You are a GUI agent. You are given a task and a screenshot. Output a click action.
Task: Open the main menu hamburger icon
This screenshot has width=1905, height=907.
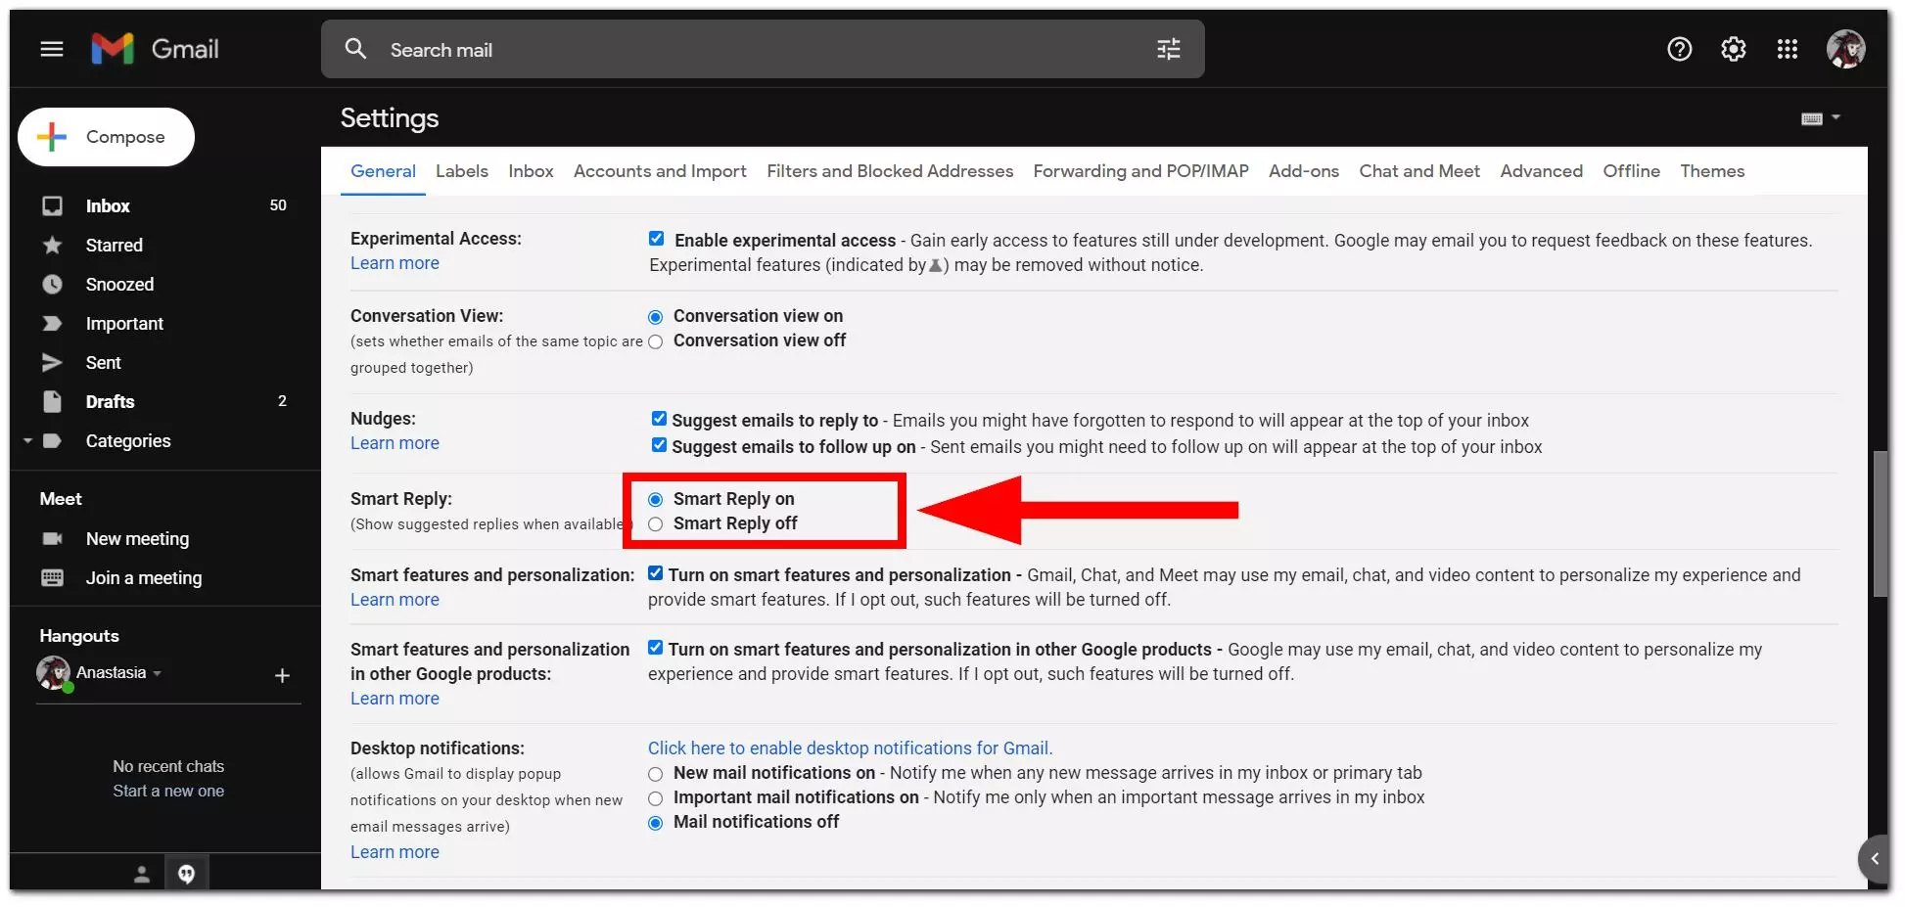click(52, 49)
